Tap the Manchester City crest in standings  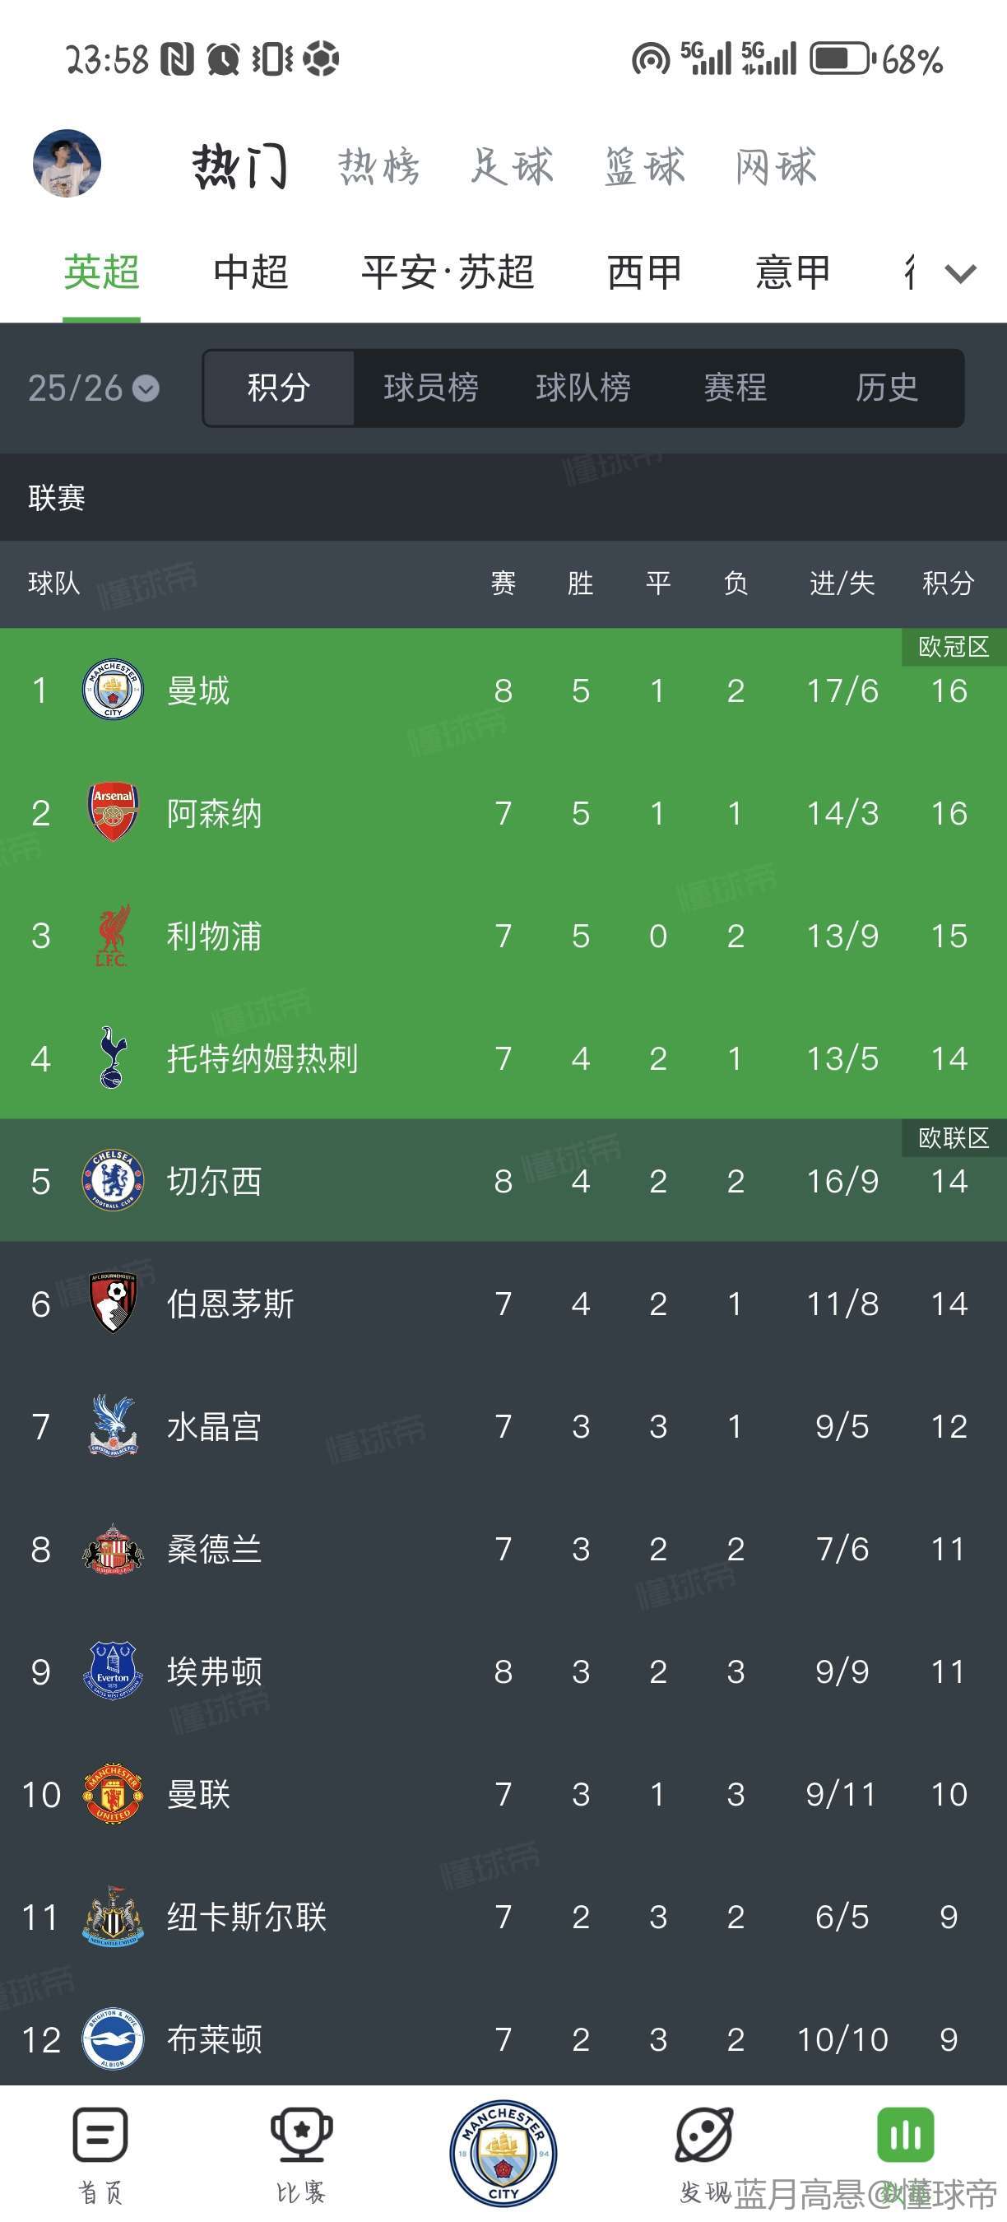[x=113, y=690]
